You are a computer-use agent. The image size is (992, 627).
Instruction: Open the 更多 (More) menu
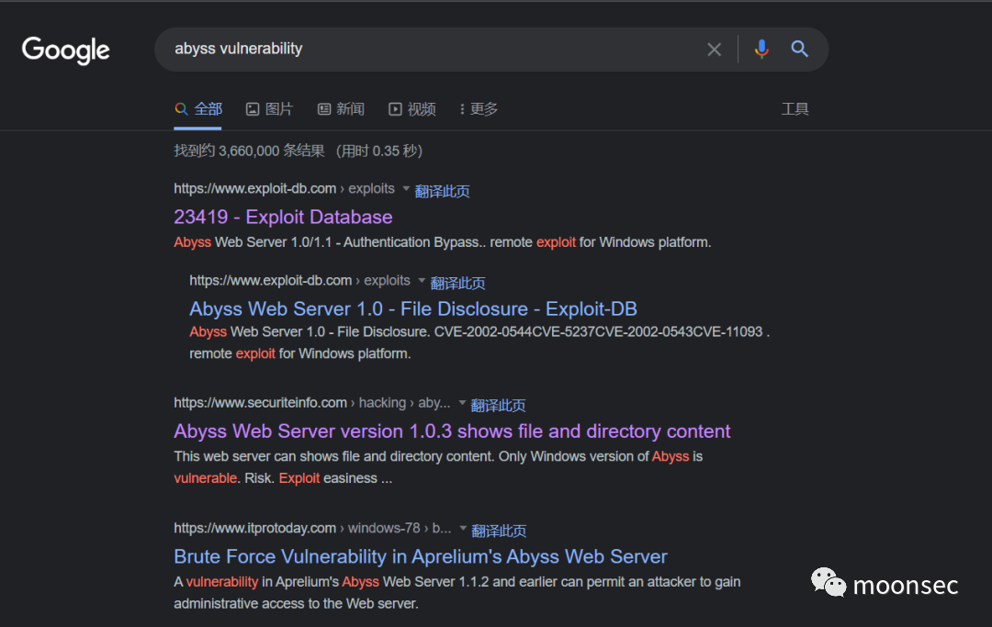tap(479, 108)
